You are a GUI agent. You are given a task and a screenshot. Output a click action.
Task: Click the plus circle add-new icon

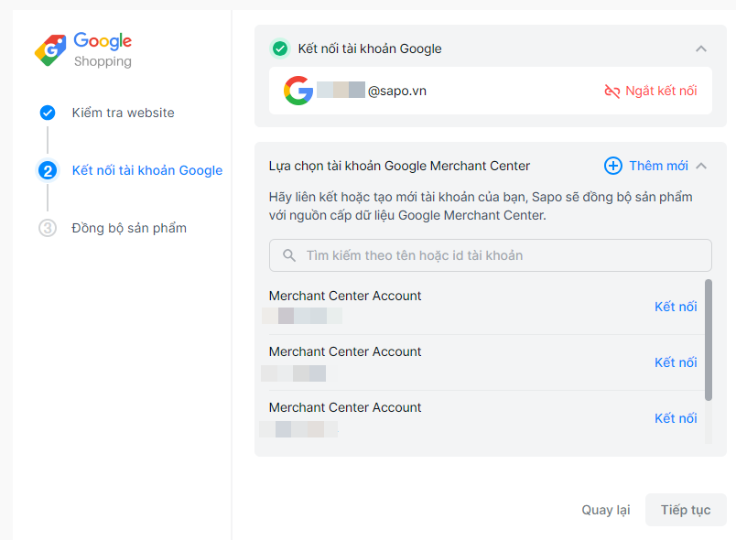[x=613, y=166]
